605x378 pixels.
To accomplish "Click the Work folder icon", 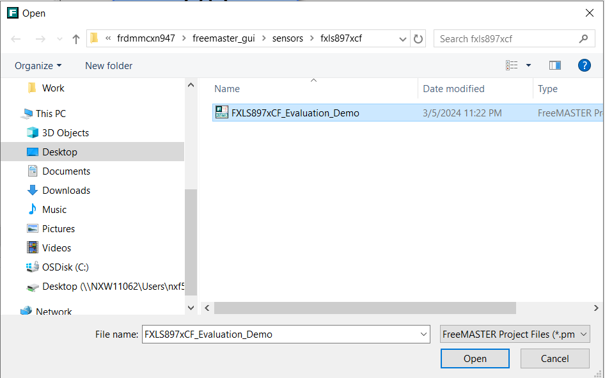I will point(33,88).
